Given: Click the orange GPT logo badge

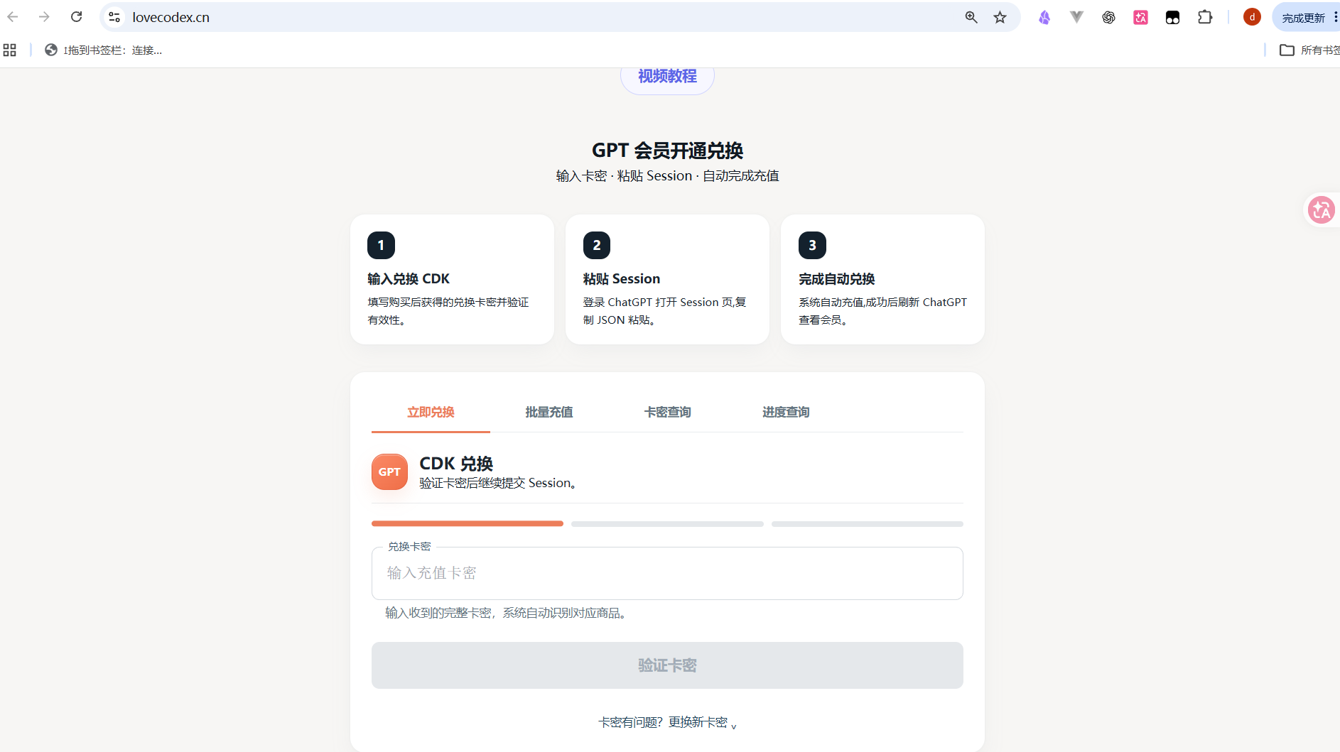Looking at the screenshot, I should point(389,472).
